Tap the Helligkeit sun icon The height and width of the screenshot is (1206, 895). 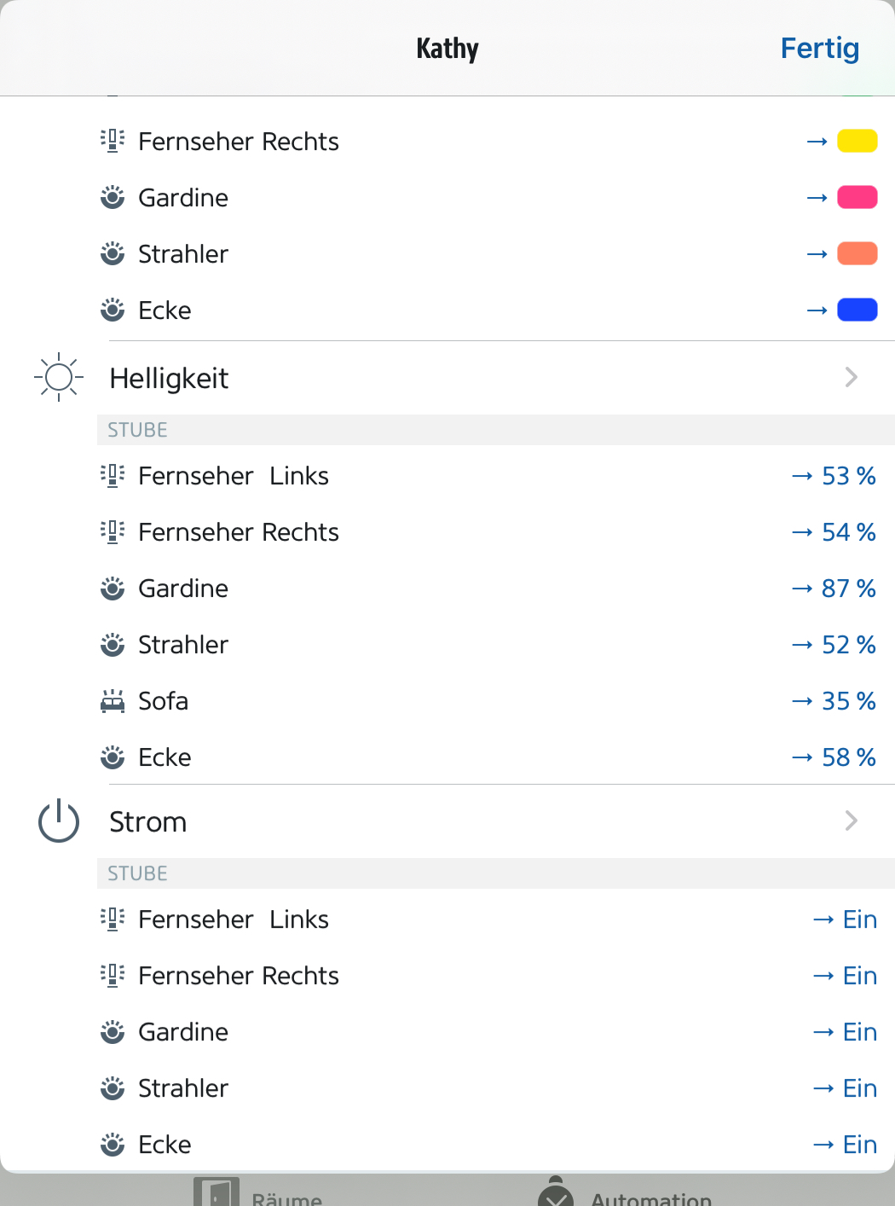point(59,377)
